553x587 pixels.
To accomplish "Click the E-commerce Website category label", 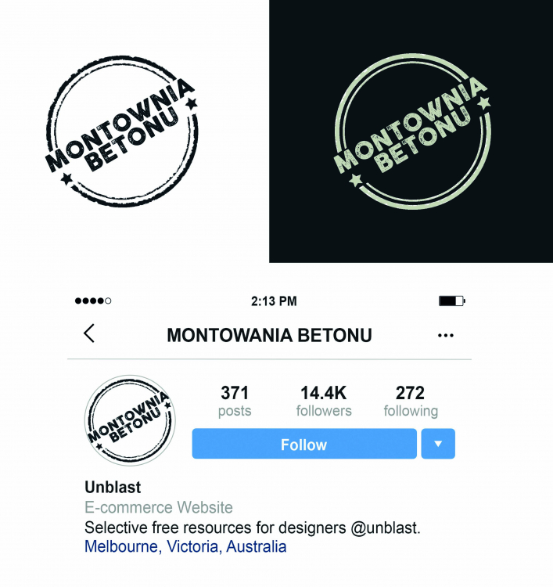I will (x=159, y=508).
